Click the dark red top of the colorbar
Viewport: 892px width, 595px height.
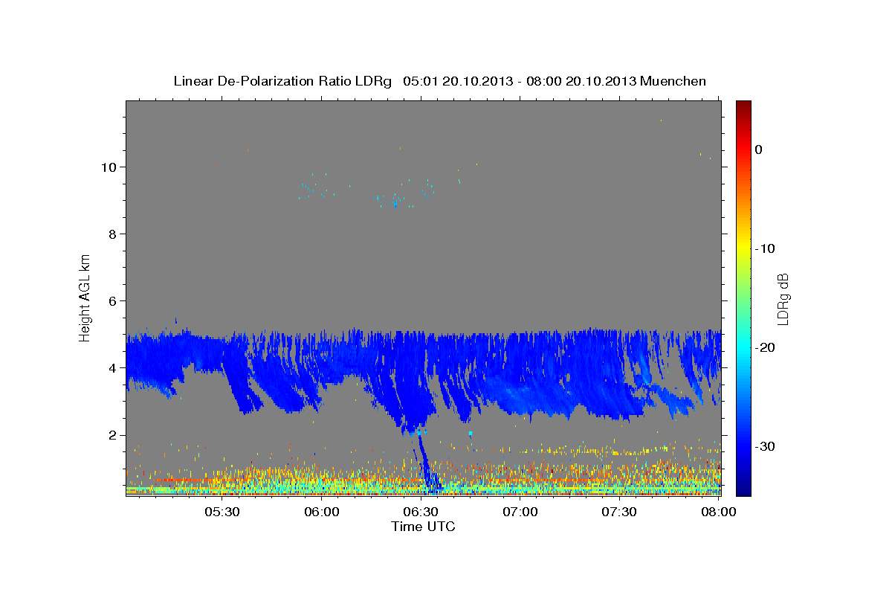click(743, 106)
